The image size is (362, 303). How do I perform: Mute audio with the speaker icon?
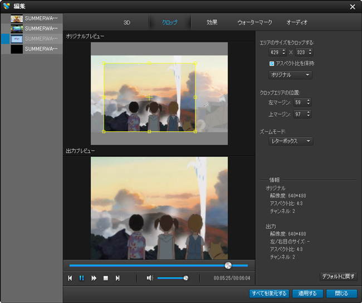[149, 278]
